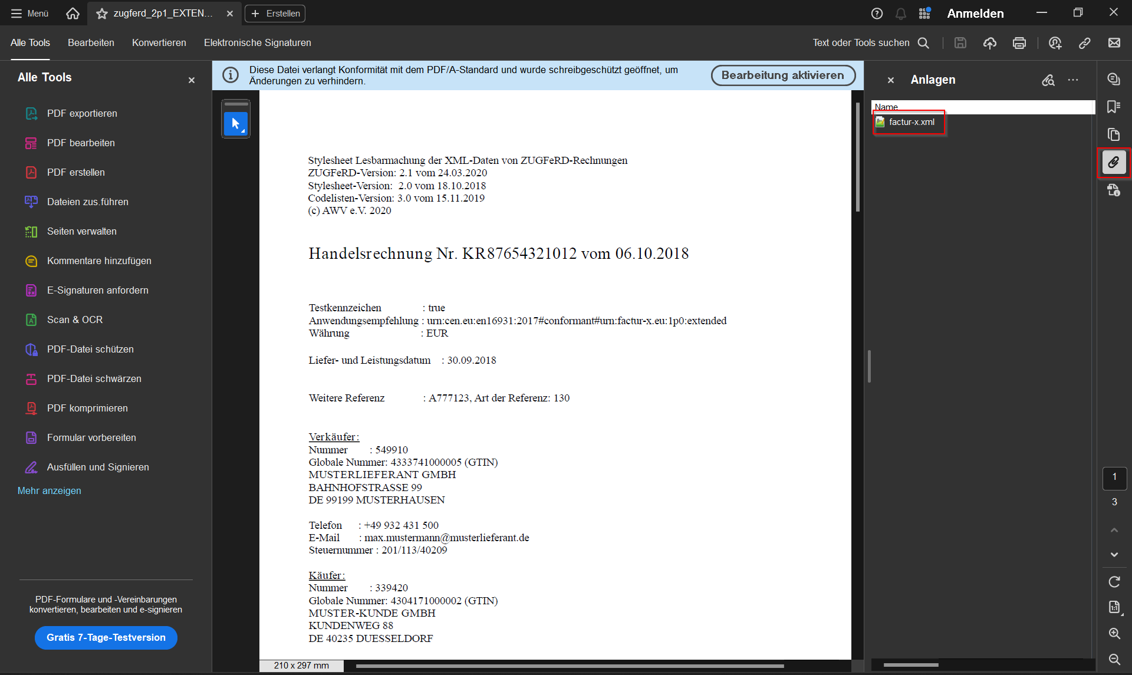This screenshot has width=1132, height=675.
Task: Click the info icon in the PDF/A banner
Action: pos(231,75)
